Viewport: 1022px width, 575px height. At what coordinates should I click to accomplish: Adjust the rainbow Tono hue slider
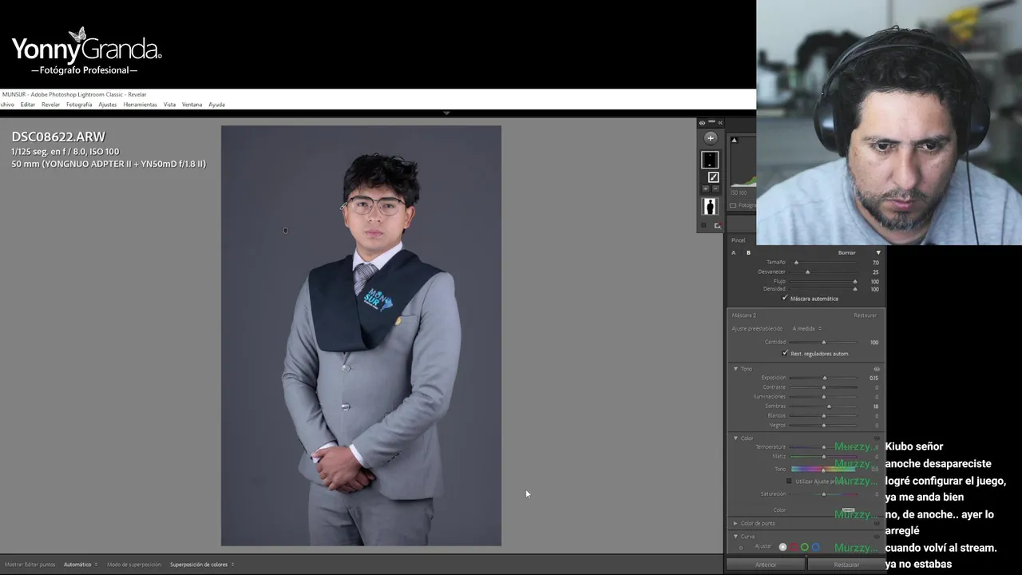pos(824,469)
